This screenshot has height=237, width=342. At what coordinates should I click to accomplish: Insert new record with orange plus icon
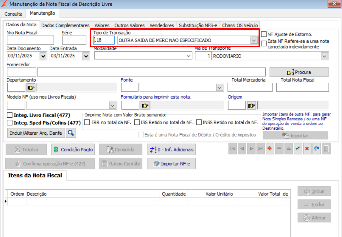[270, 149]
